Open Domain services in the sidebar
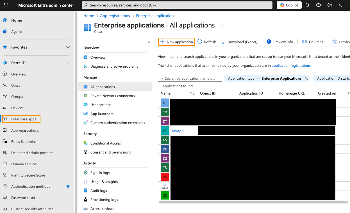The height and width of the screenshot is (213, 350). 24,164
